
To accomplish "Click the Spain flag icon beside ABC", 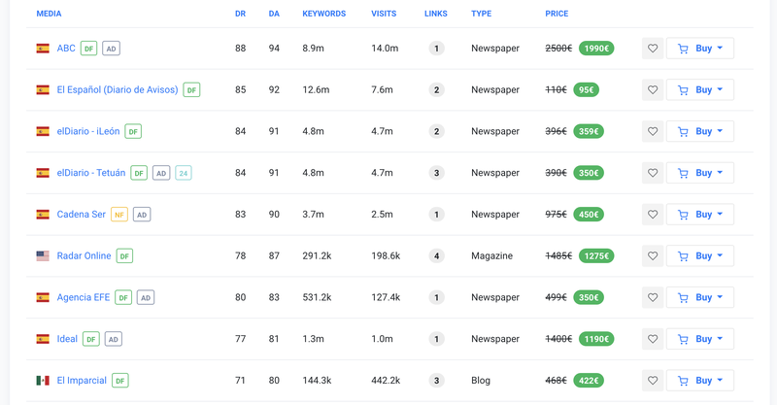I will pyautogui.click(x=43, y=49).
